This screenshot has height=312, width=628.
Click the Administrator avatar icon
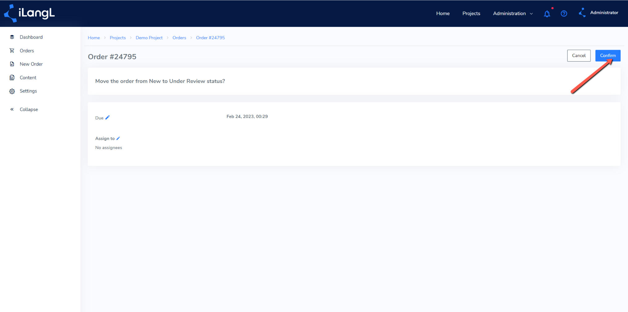click(x=582, y=13)
